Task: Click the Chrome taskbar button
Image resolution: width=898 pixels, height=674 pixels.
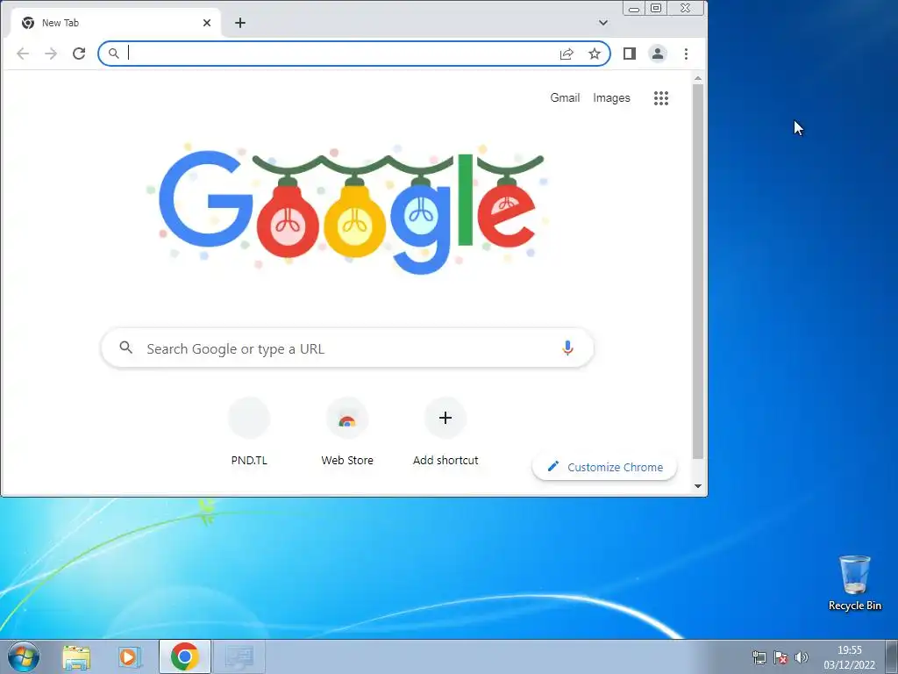Action: [x=184, y=656]
